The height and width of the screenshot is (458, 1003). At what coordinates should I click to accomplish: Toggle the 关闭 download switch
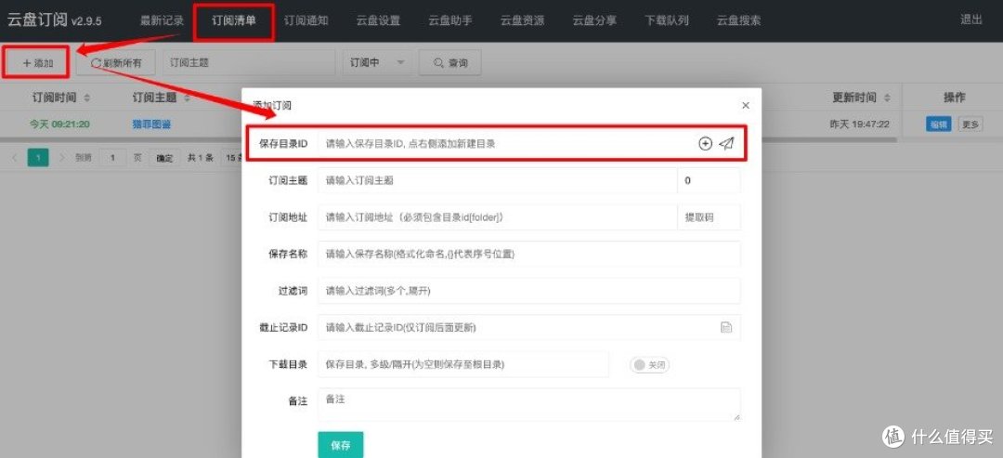(650, 365)
